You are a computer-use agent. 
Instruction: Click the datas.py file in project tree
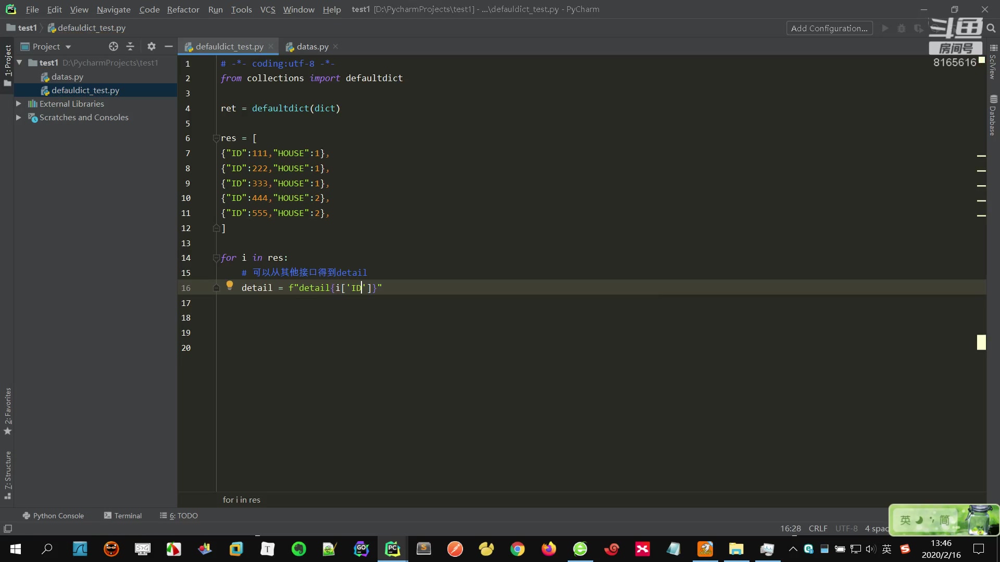click(67, 77)
